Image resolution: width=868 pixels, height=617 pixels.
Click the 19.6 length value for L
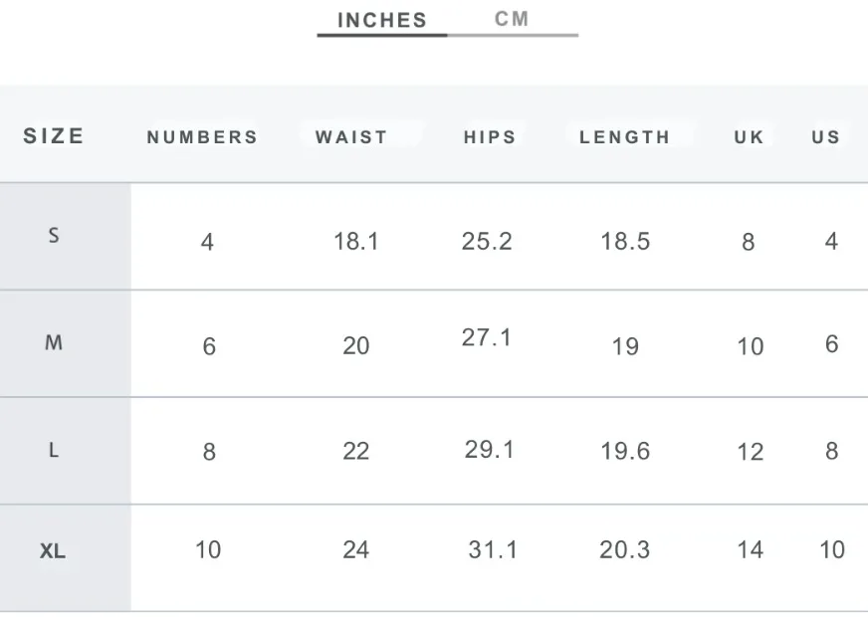[625, 451]
